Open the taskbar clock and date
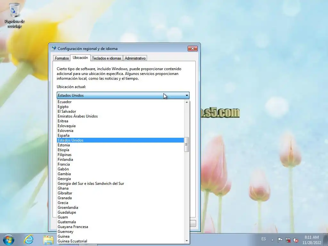The width and height of the screenshot is (328, 246). tap(311, 240)
